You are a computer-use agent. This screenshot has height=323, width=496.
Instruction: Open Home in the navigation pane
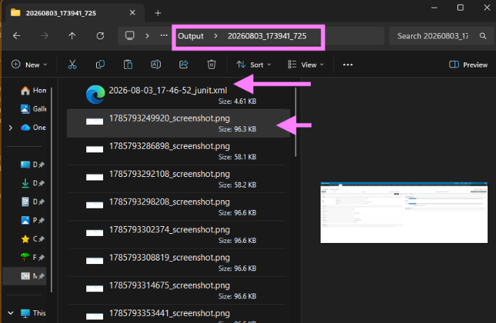[33, 91]
